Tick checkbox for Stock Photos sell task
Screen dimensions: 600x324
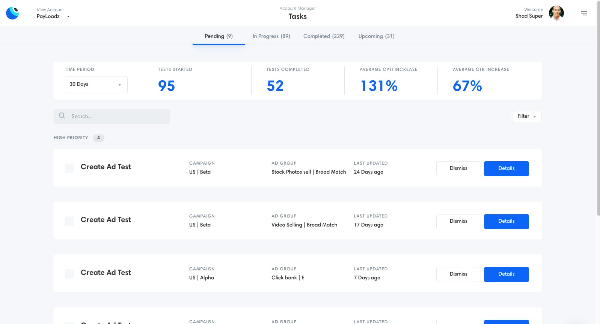[x=69, y=168]
